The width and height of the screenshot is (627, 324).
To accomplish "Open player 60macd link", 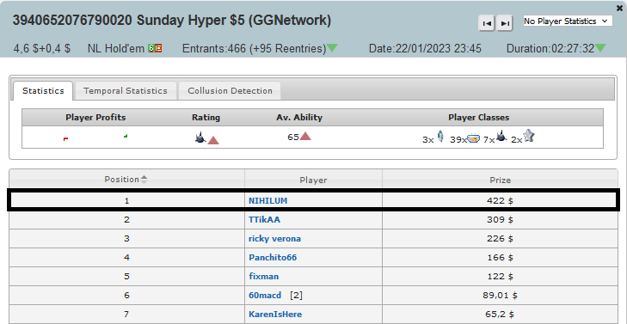I will [265, 296].
